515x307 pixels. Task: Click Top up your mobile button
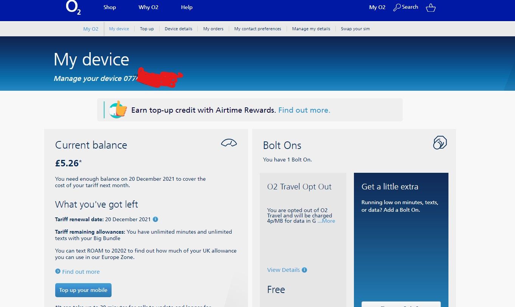(83, 290)
